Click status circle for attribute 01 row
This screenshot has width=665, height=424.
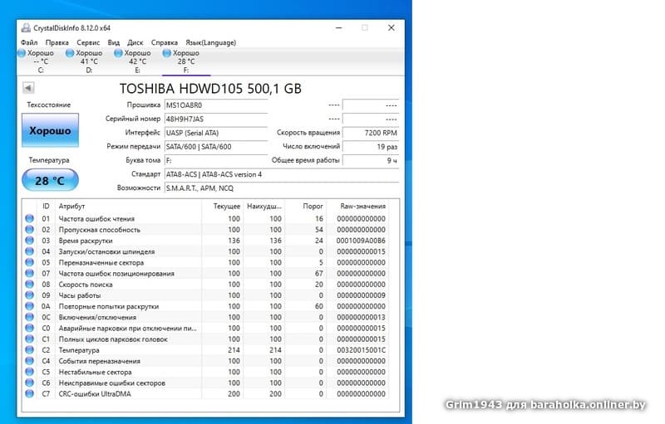coord(29,218)
